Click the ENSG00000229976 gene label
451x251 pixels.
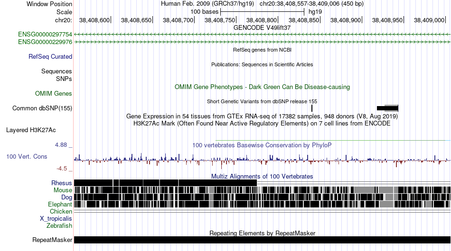(45, 42)
